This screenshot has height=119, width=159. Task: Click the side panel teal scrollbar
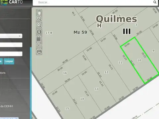pos(31,83)
